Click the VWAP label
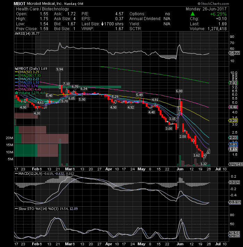 pos(87,29)
